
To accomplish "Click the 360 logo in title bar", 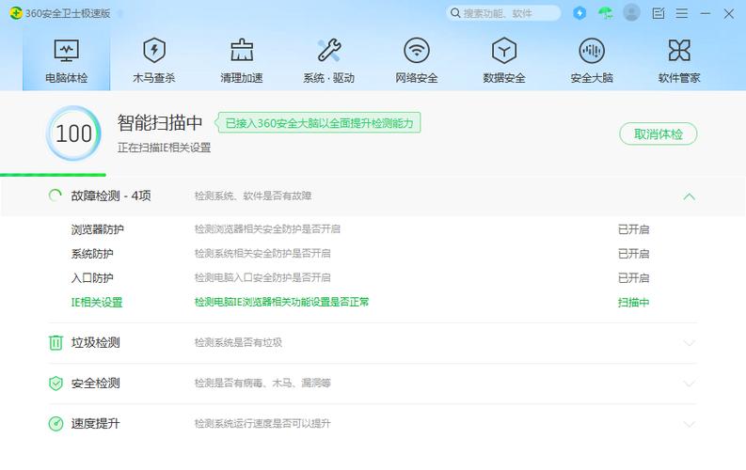I will coord(16,13).
